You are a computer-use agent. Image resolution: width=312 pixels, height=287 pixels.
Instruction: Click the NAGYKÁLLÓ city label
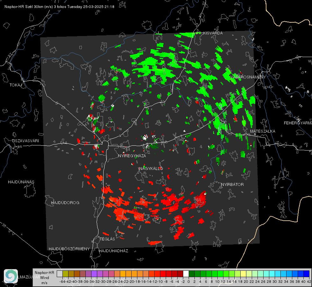[151, 168]
